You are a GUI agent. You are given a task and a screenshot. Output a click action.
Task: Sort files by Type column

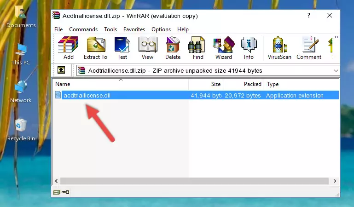[x=302, y=84]
